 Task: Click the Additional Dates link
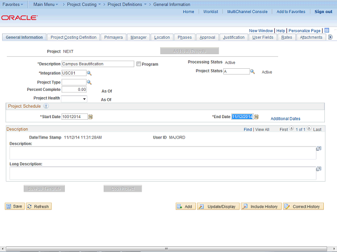285,119
